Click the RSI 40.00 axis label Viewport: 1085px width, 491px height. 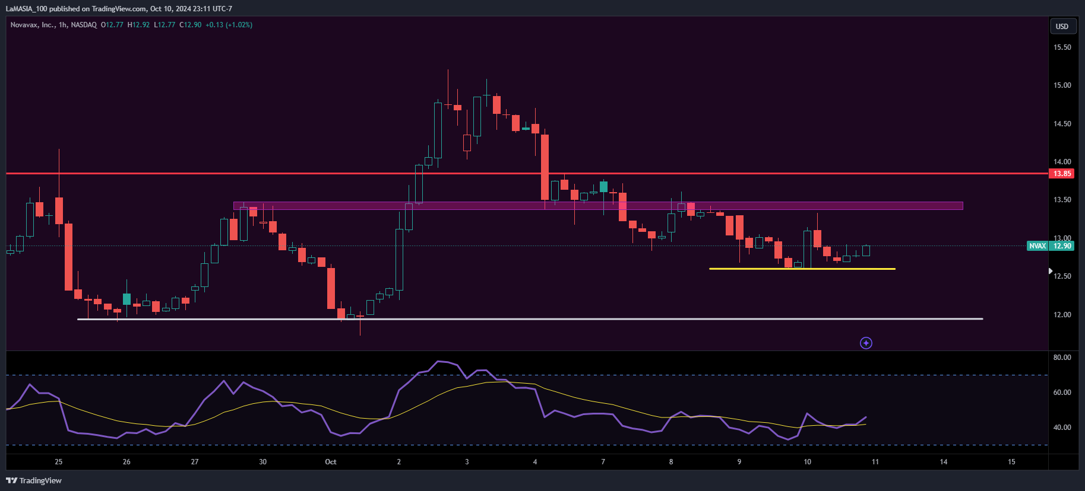click(x=1062, y=428)
